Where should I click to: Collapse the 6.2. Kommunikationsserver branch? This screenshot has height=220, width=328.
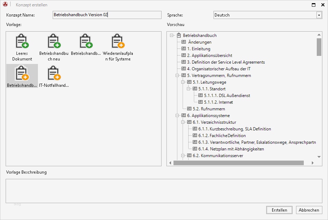[x=183, y=156]
